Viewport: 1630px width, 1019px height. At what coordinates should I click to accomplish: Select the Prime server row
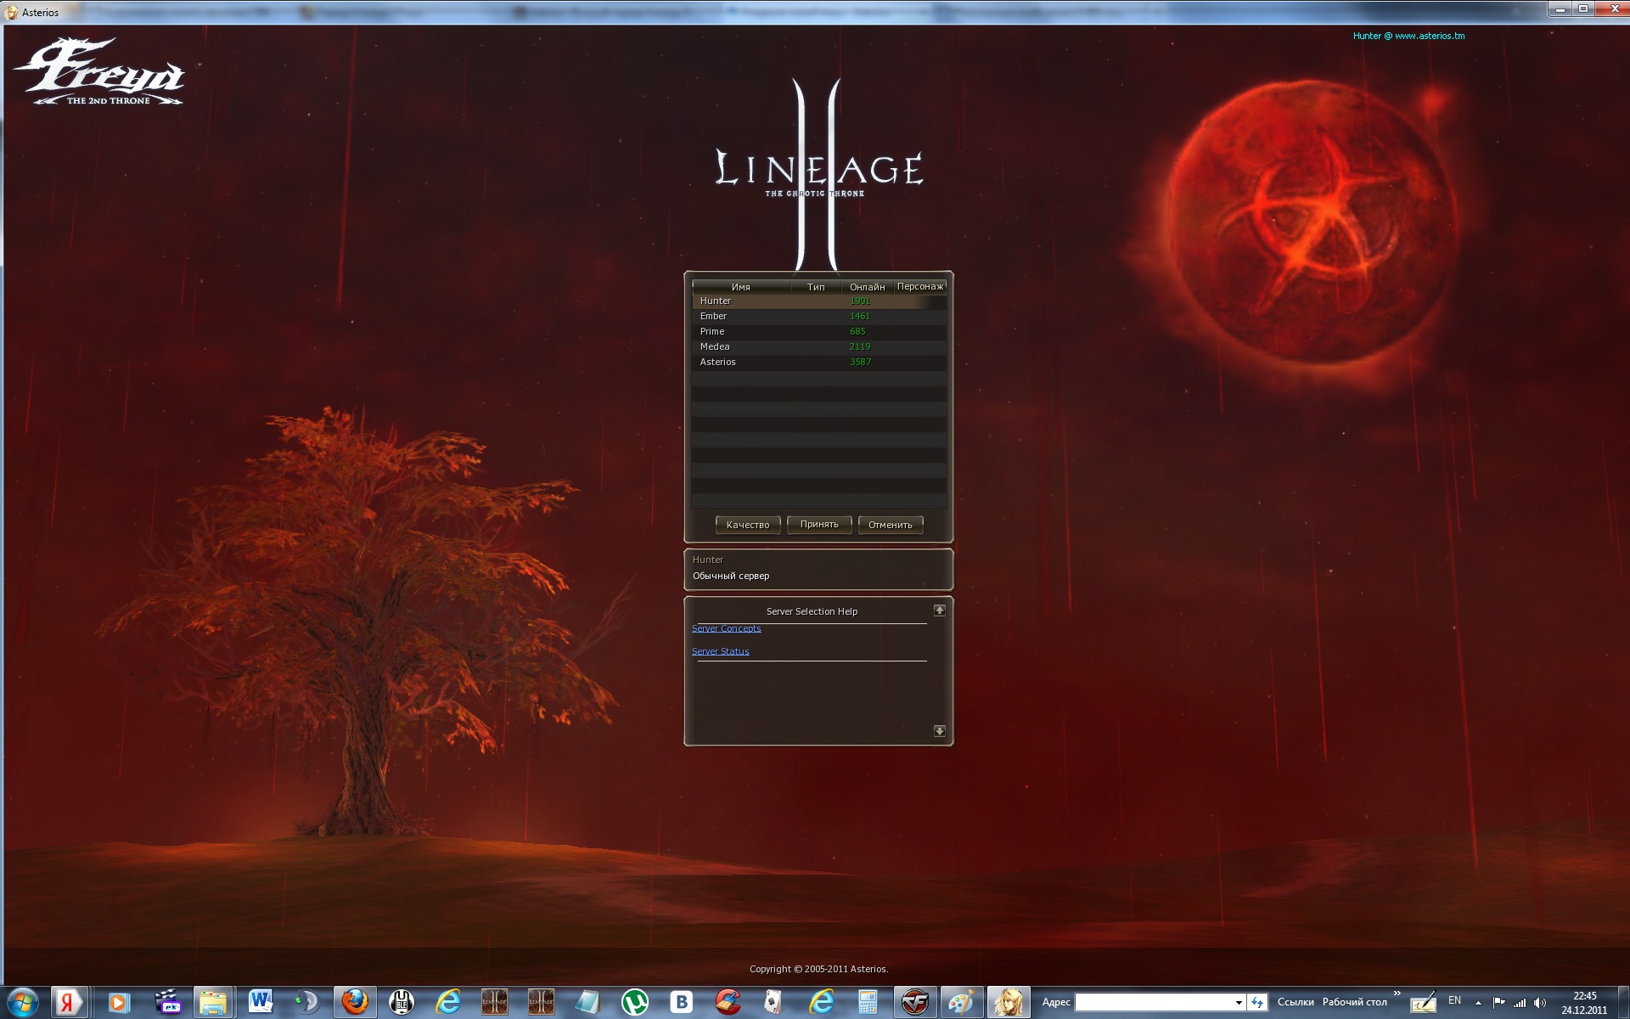coord(819,331)
